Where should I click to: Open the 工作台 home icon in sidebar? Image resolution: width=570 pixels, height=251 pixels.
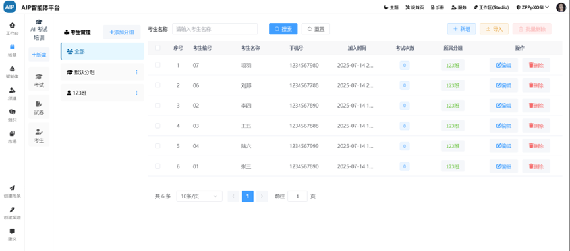12,26
